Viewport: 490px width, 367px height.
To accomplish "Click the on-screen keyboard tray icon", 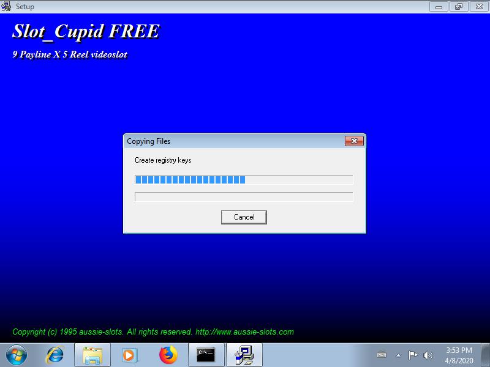I will pos(382,355).
